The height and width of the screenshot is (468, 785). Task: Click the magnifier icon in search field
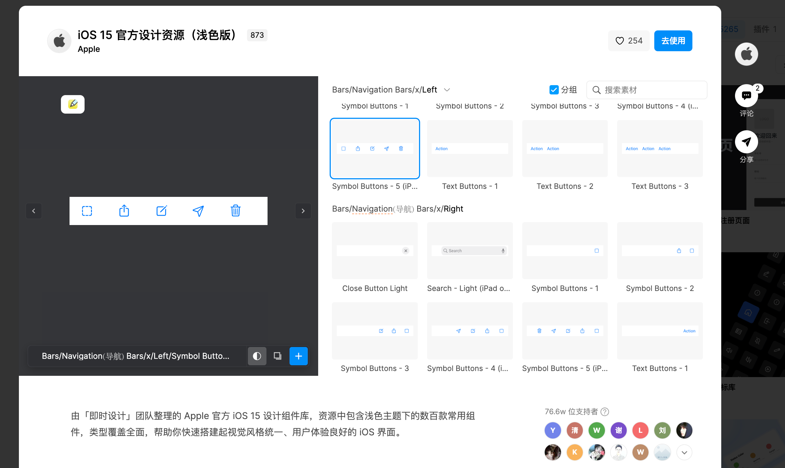tap(596, 90)
